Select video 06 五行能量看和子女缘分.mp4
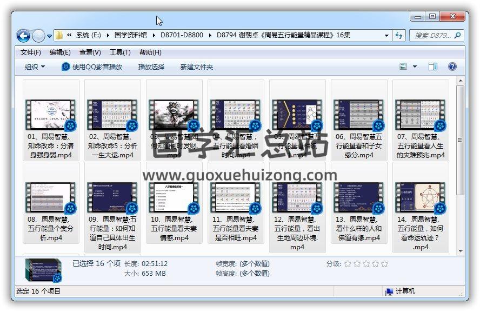 359,120
